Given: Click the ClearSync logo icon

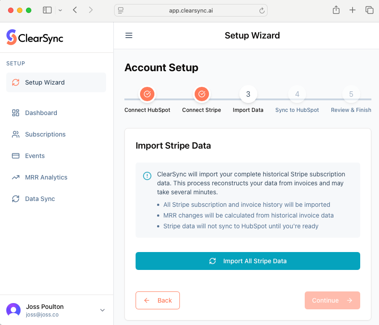Looking at the screenshot, I should click(x=12, y=38).
